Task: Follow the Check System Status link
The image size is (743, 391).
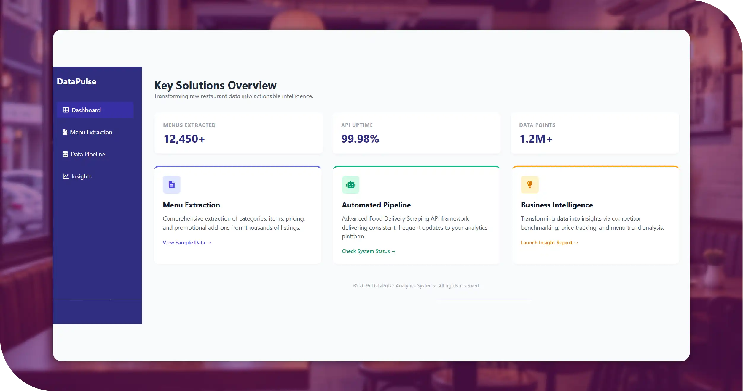Action: click(x=369, y=251)
